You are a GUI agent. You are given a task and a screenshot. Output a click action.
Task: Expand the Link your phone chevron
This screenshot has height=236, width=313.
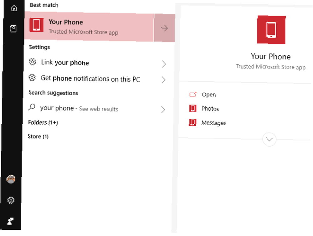tap(164, 64)
